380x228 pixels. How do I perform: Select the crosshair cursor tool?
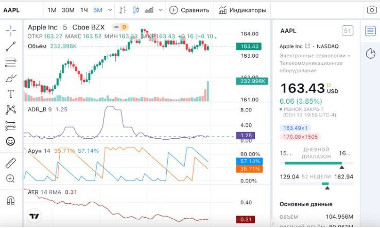[11, 30]
